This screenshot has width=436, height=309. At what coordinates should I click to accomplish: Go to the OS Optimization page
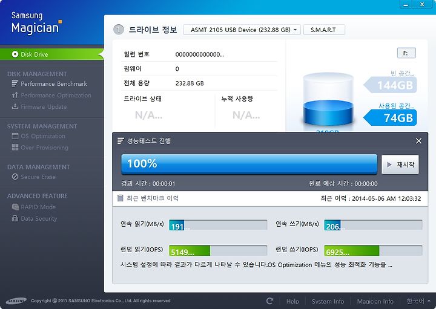pyautogui.click(x=43, y=136)
